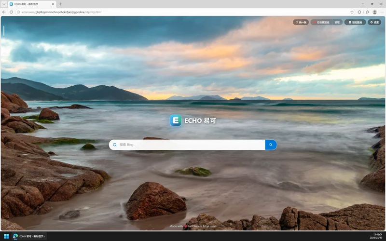Click the ECHO 易可 logo icon

pyautogui.click(x=176, y=120)
